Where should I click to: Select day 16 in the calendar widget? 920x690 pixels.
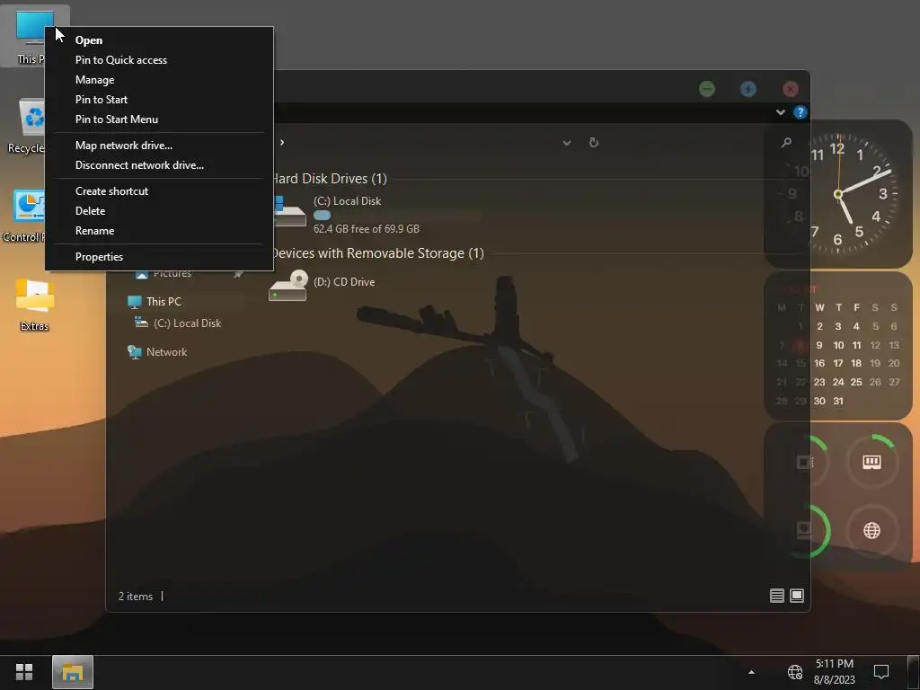coord(819,364)
